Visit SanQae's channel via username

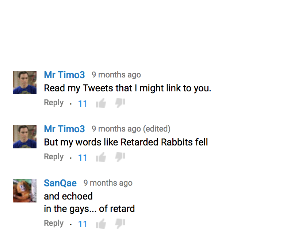[60, 183]
